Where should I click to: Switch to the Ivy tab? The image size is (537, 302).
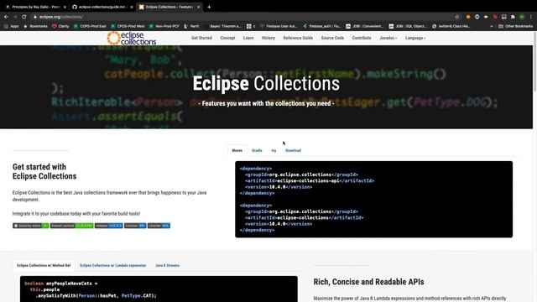click(x=274, y=150)
